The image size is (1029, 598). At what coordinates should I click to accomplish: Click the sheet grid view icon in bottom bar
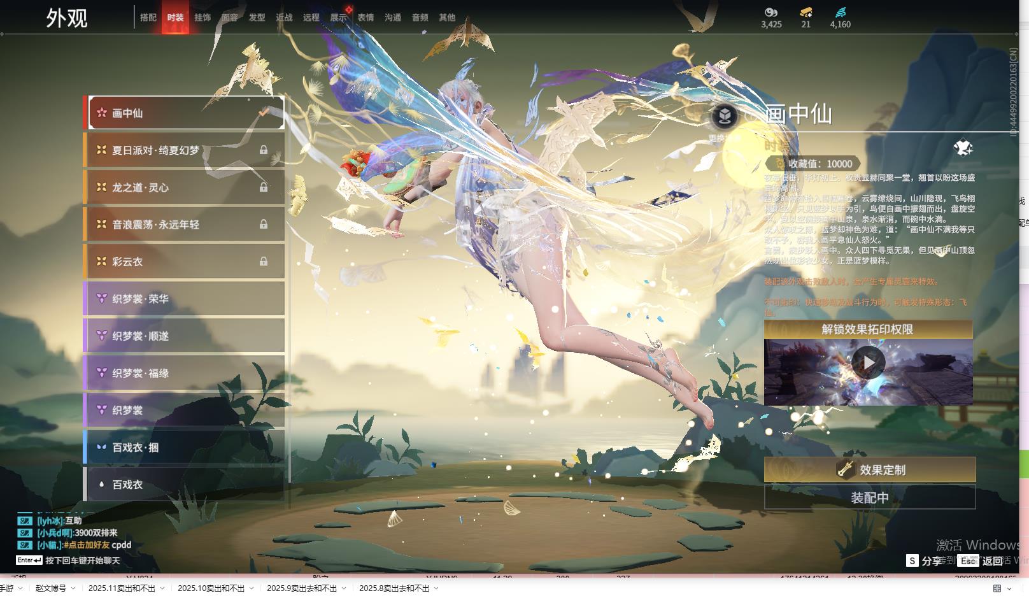(997, 588)
